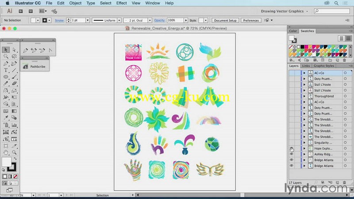Select the Selection tool (black arrow)
Image resolution: width=354 pixels, height=199 pixels.
tap(6, 50)
